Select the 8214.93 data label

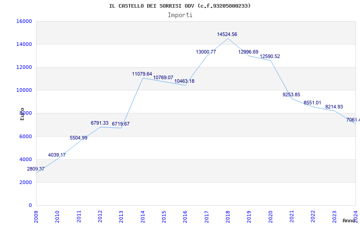pos(334,107)
